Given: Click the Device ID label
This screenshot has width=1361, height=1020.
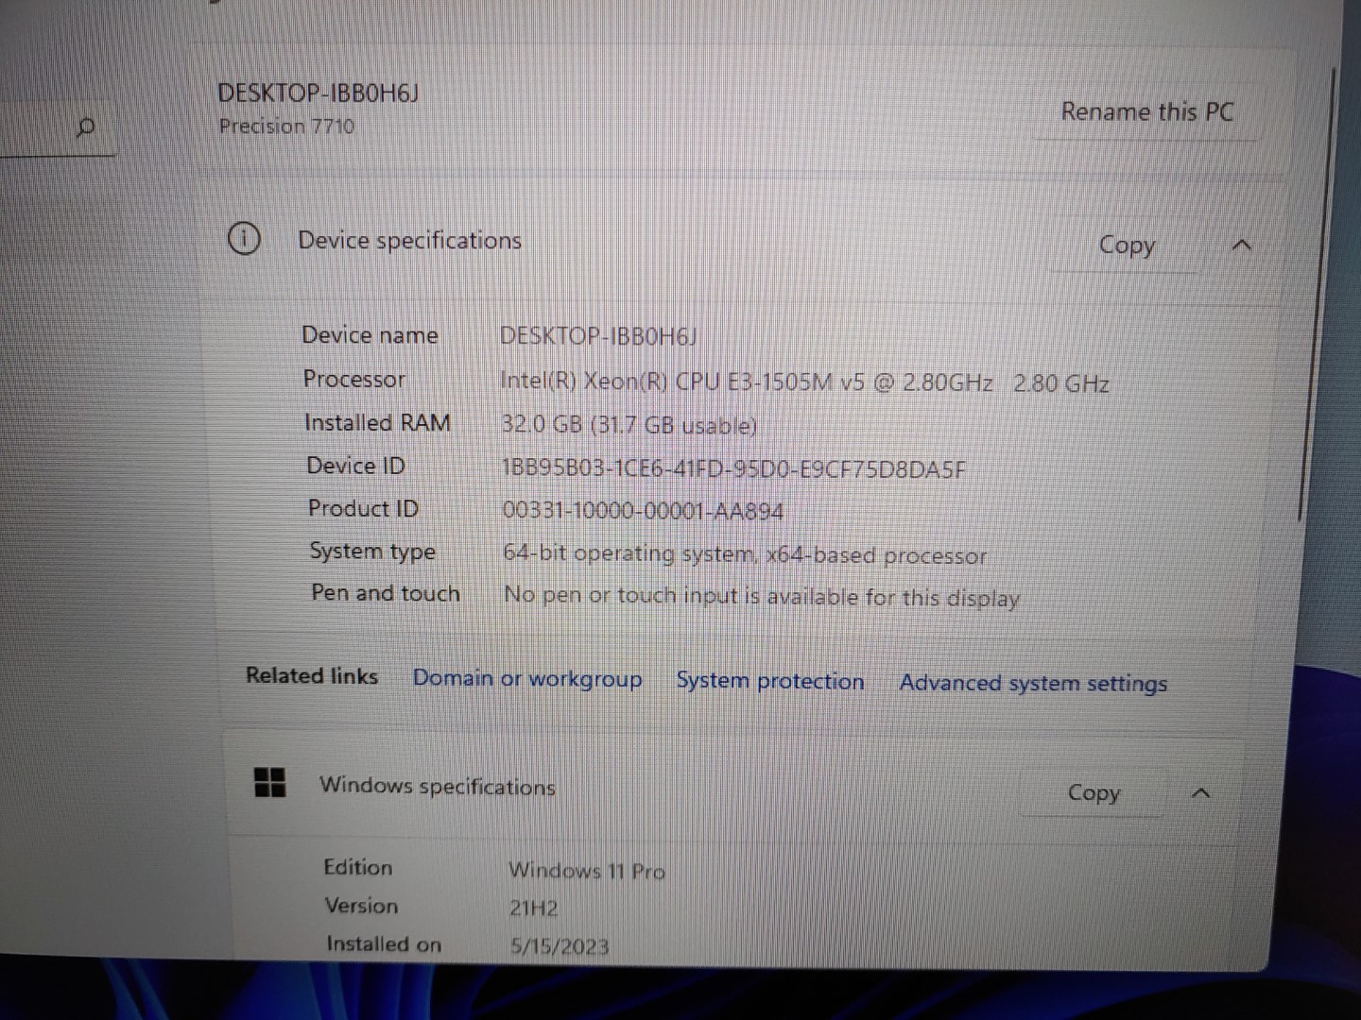Looking at the screenshot, I should click(355, 466).
